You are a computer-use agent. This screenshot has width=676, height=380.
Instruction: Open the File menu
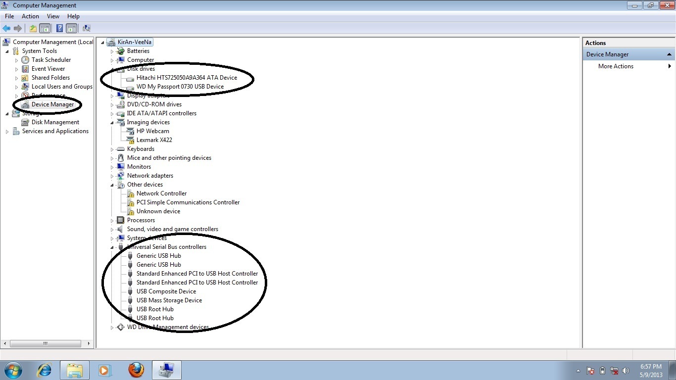click(x=9, y=16)
